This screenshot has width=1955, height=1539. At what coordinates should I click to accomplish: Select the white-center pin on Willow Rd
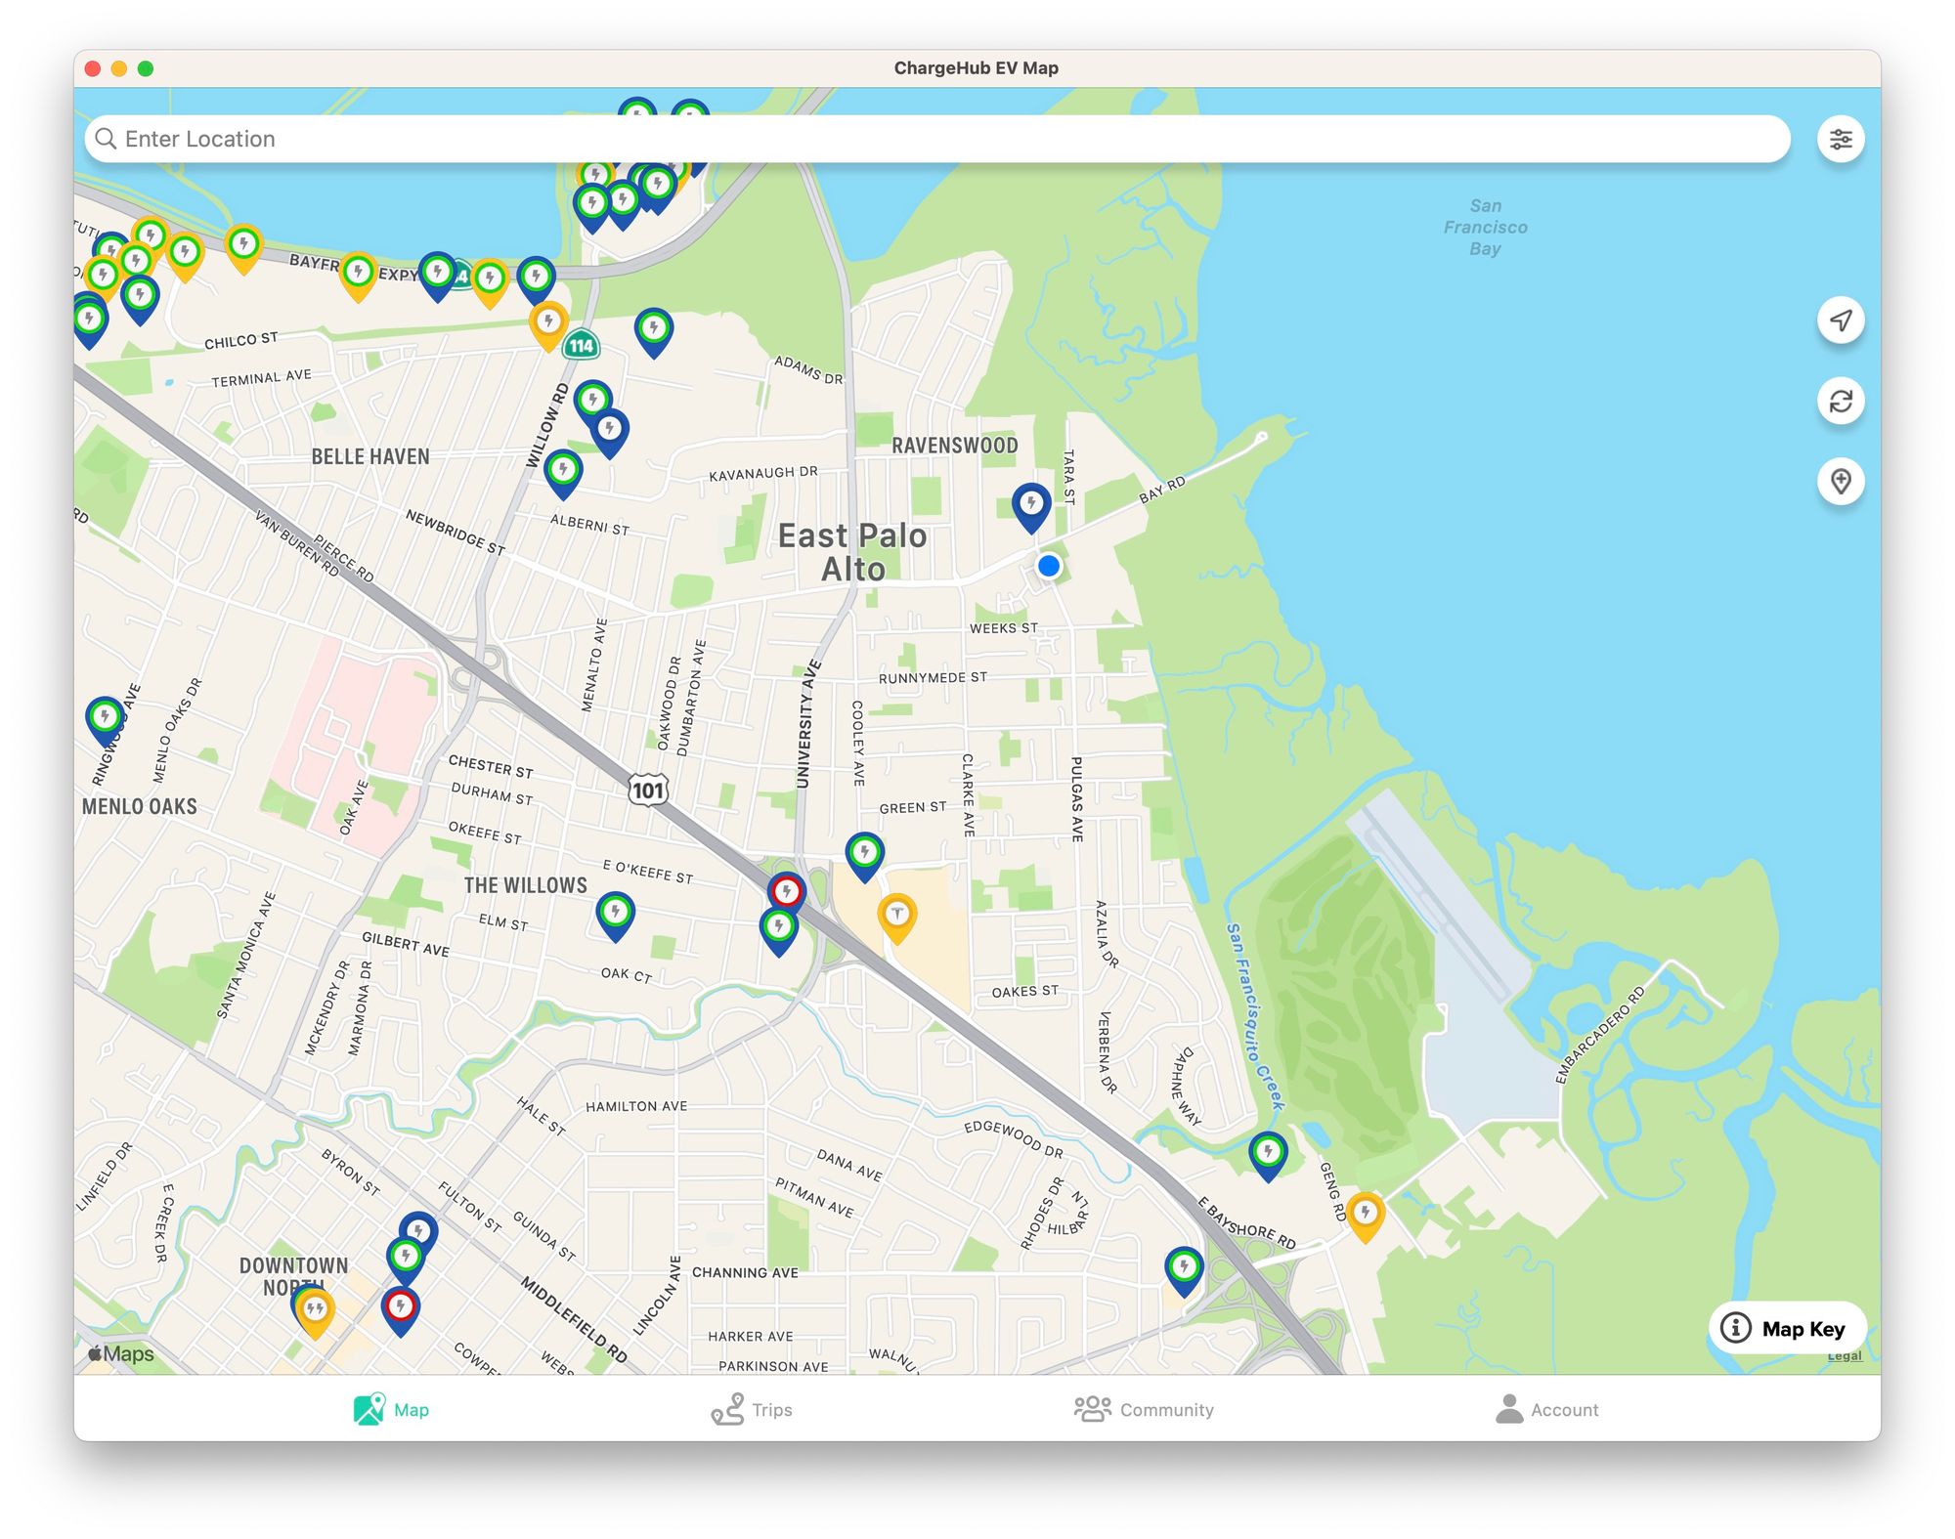pyautogui.click(x=609, y=433)
